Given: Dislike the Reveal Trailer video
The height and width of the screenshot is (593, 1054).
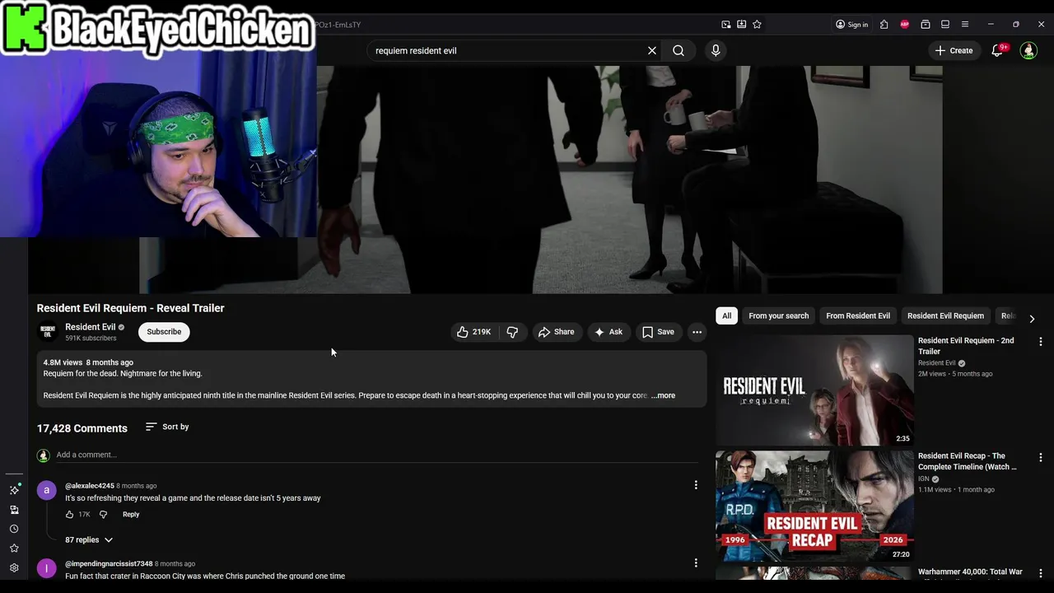Looking at the screenshot, I should coord(512,332).
